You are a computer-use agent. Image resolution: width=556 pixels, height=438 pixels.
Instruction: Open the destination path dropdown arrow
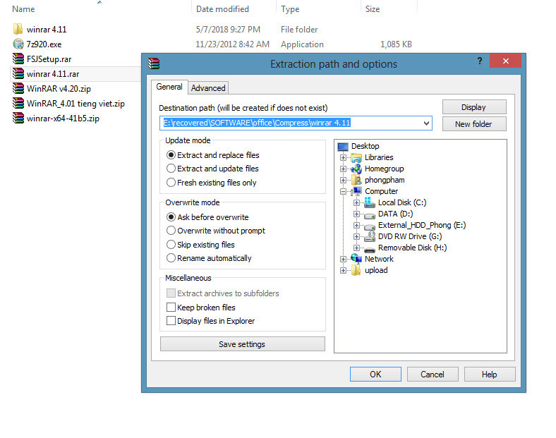(x=426, y=123)
